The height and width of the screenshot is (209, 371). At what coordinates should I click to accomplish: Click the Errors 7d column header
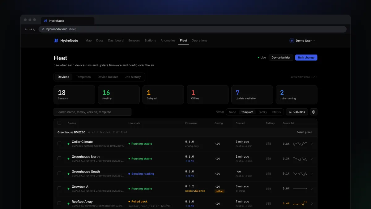288,123
